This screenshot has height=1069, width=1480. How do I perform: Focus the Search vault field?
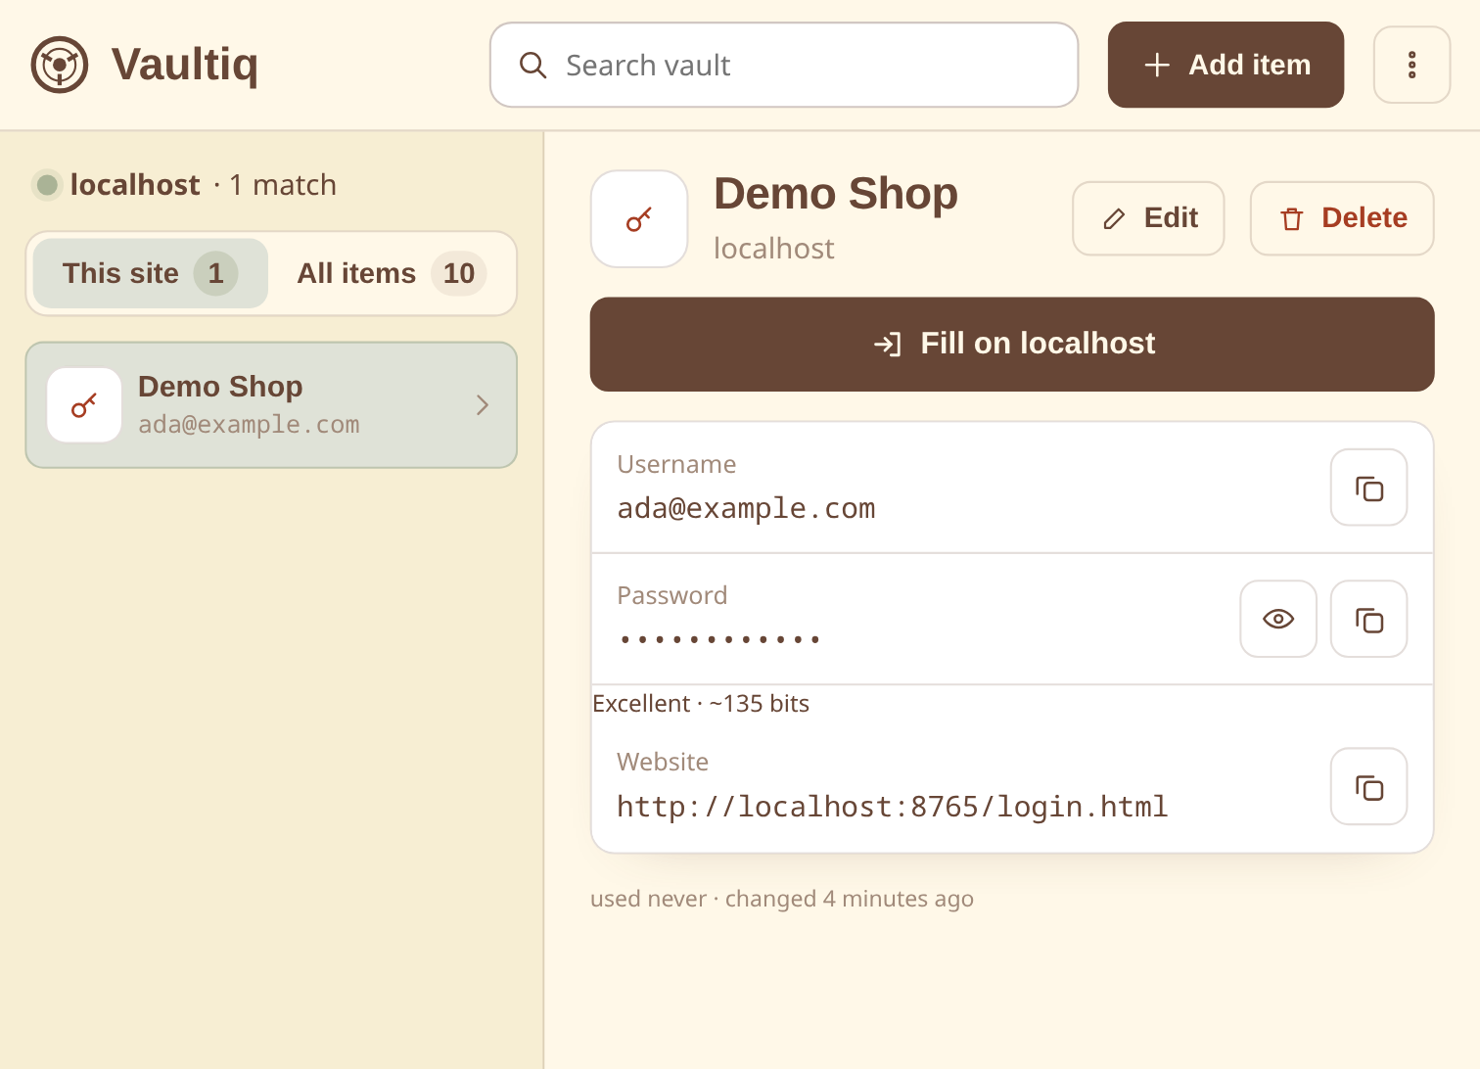tap(784, 65)
